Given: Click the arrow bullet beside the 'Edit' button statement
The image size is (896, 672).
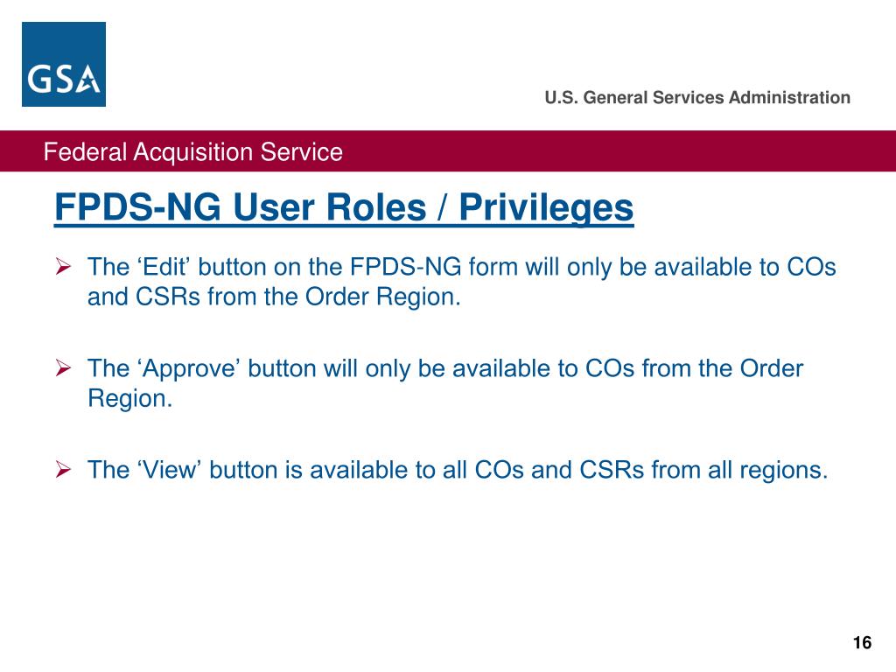Looking at the screenshot, I should pyautogui.click(x=63, y=266).
